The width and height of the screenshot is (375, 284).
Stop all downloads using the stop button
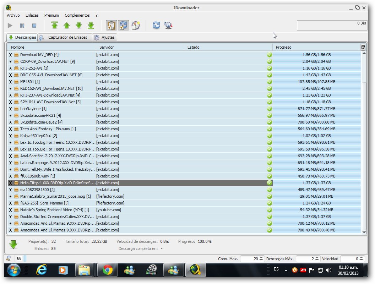34,25
